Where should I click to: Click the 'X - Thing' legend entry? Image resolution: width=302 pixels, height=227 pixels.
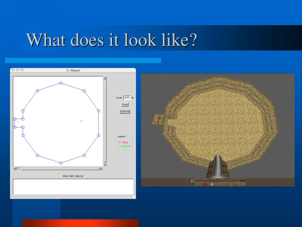[123, 142]
